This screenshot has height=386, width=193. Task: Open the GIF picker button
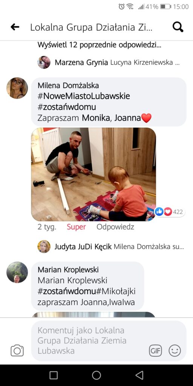(x=156, y=351)
